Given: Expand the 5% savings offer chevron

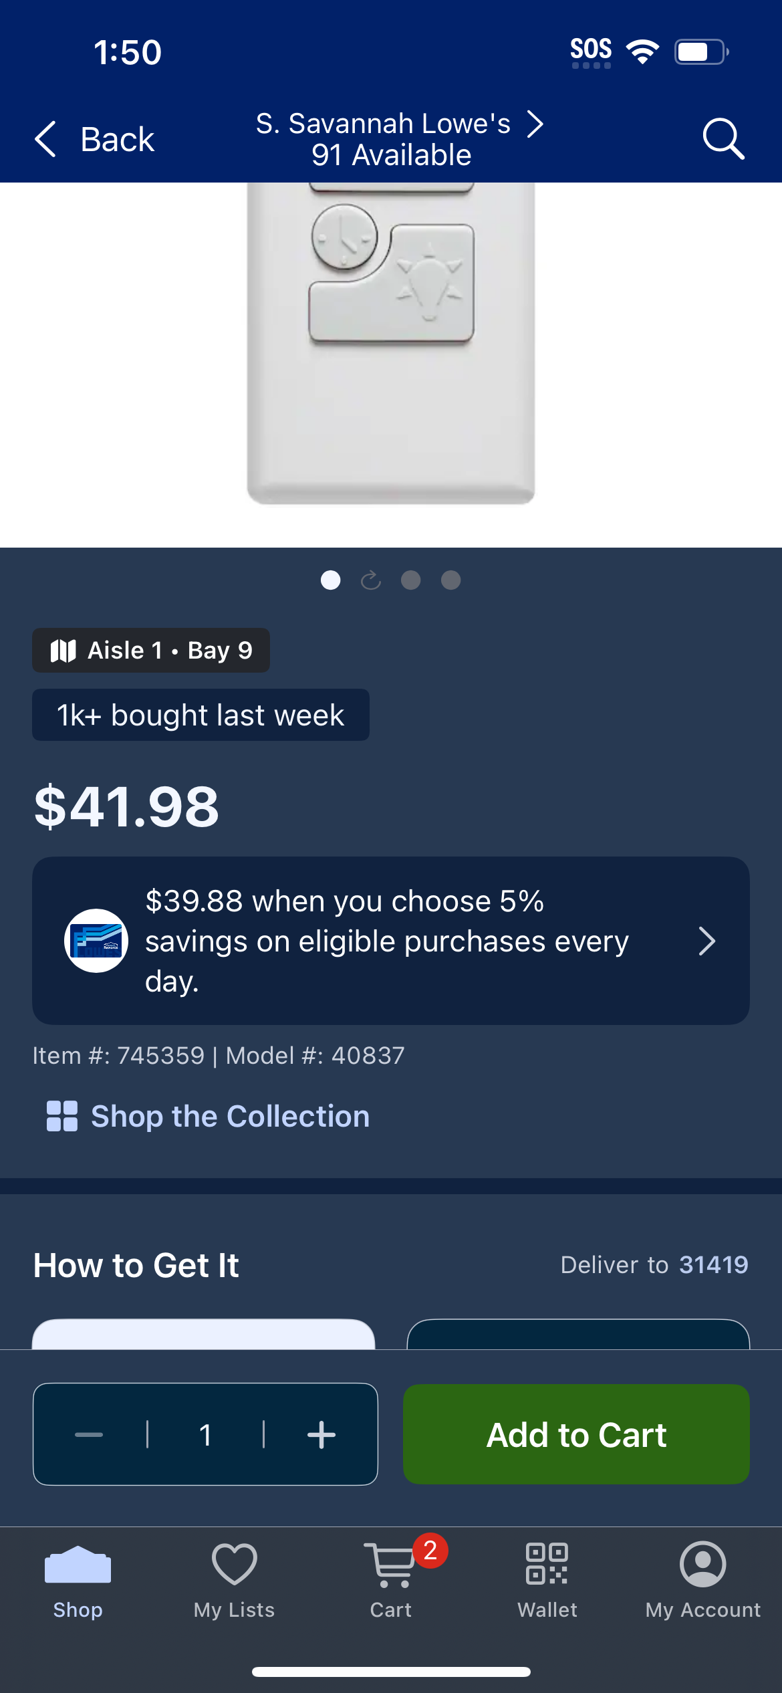Looking at the screenshot, I should (x=706, y=941).
